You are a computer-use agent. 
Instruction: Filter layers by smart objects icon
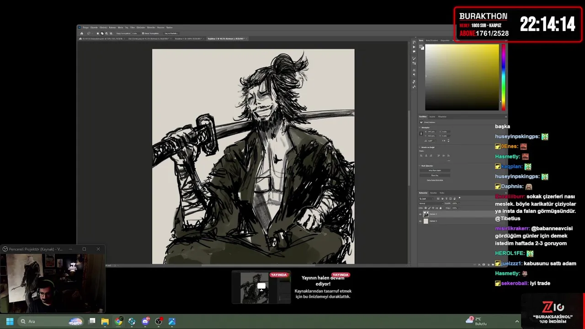tap(455, 199)
